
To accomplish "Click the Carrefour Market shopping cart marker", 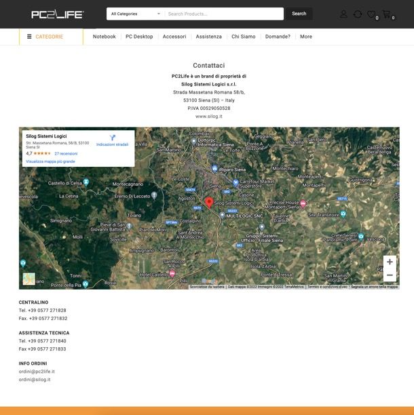I will click(x=235, y=182).
